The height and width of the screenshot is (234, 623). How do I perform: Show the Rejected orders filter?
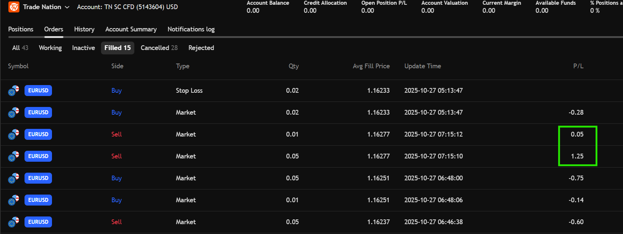201,48
